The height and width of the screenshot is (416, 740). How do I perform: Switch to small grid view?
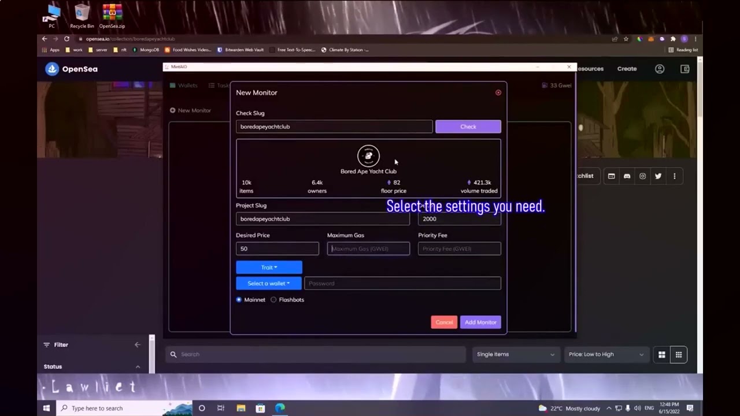[x=679, y=355]
